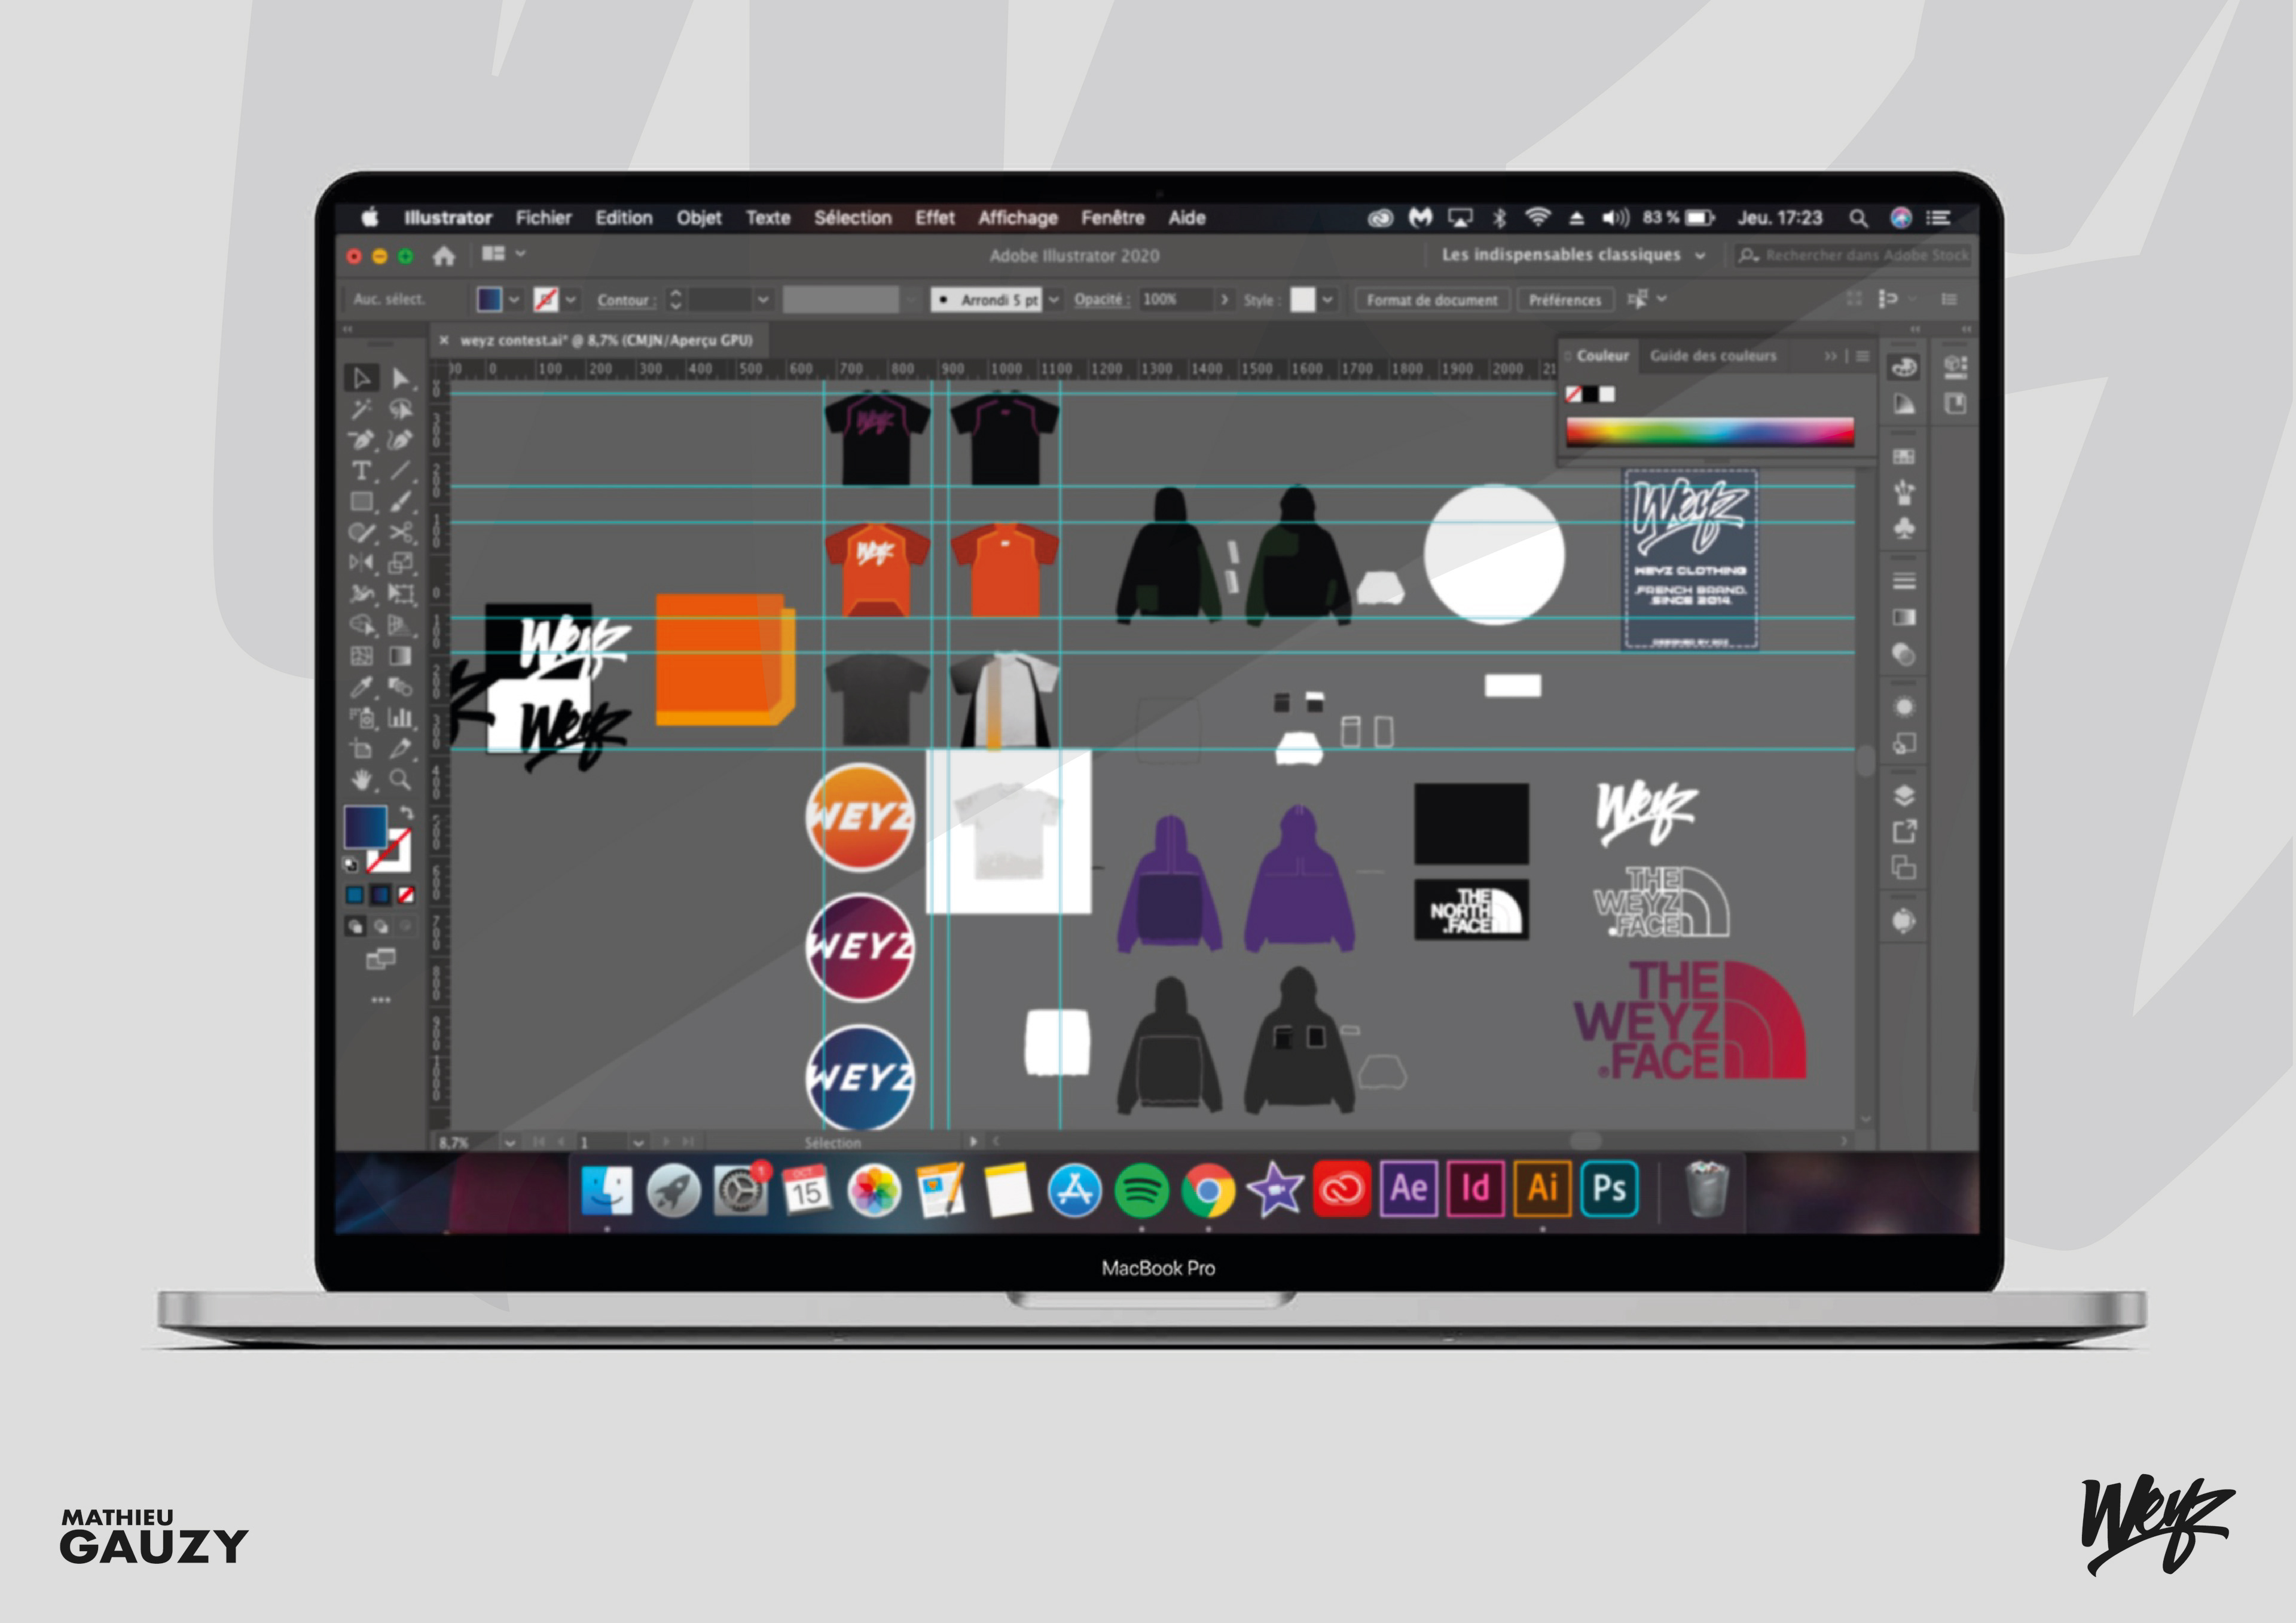
Task: Select the Direct Selection arrow tool
Action: (400, 378)
